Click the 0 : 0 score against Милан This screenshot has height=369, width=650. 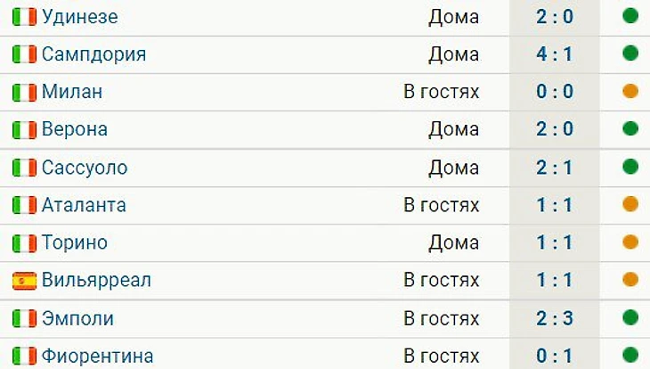click(x=555, y=92)
